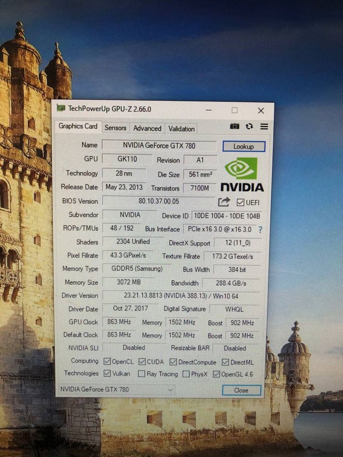The height and width of the screenshot is (457, 343).
Task: Click the Technologies label text
Action: (x=81, y=373)
